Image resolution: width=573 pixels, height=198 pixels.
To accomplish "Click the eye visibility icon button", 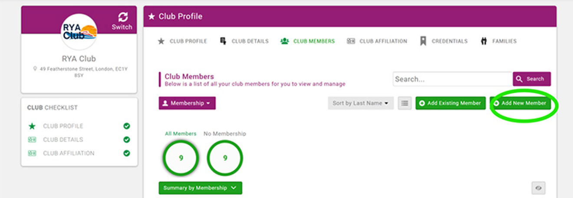I will pyautogui.click(x=538, y=188).
